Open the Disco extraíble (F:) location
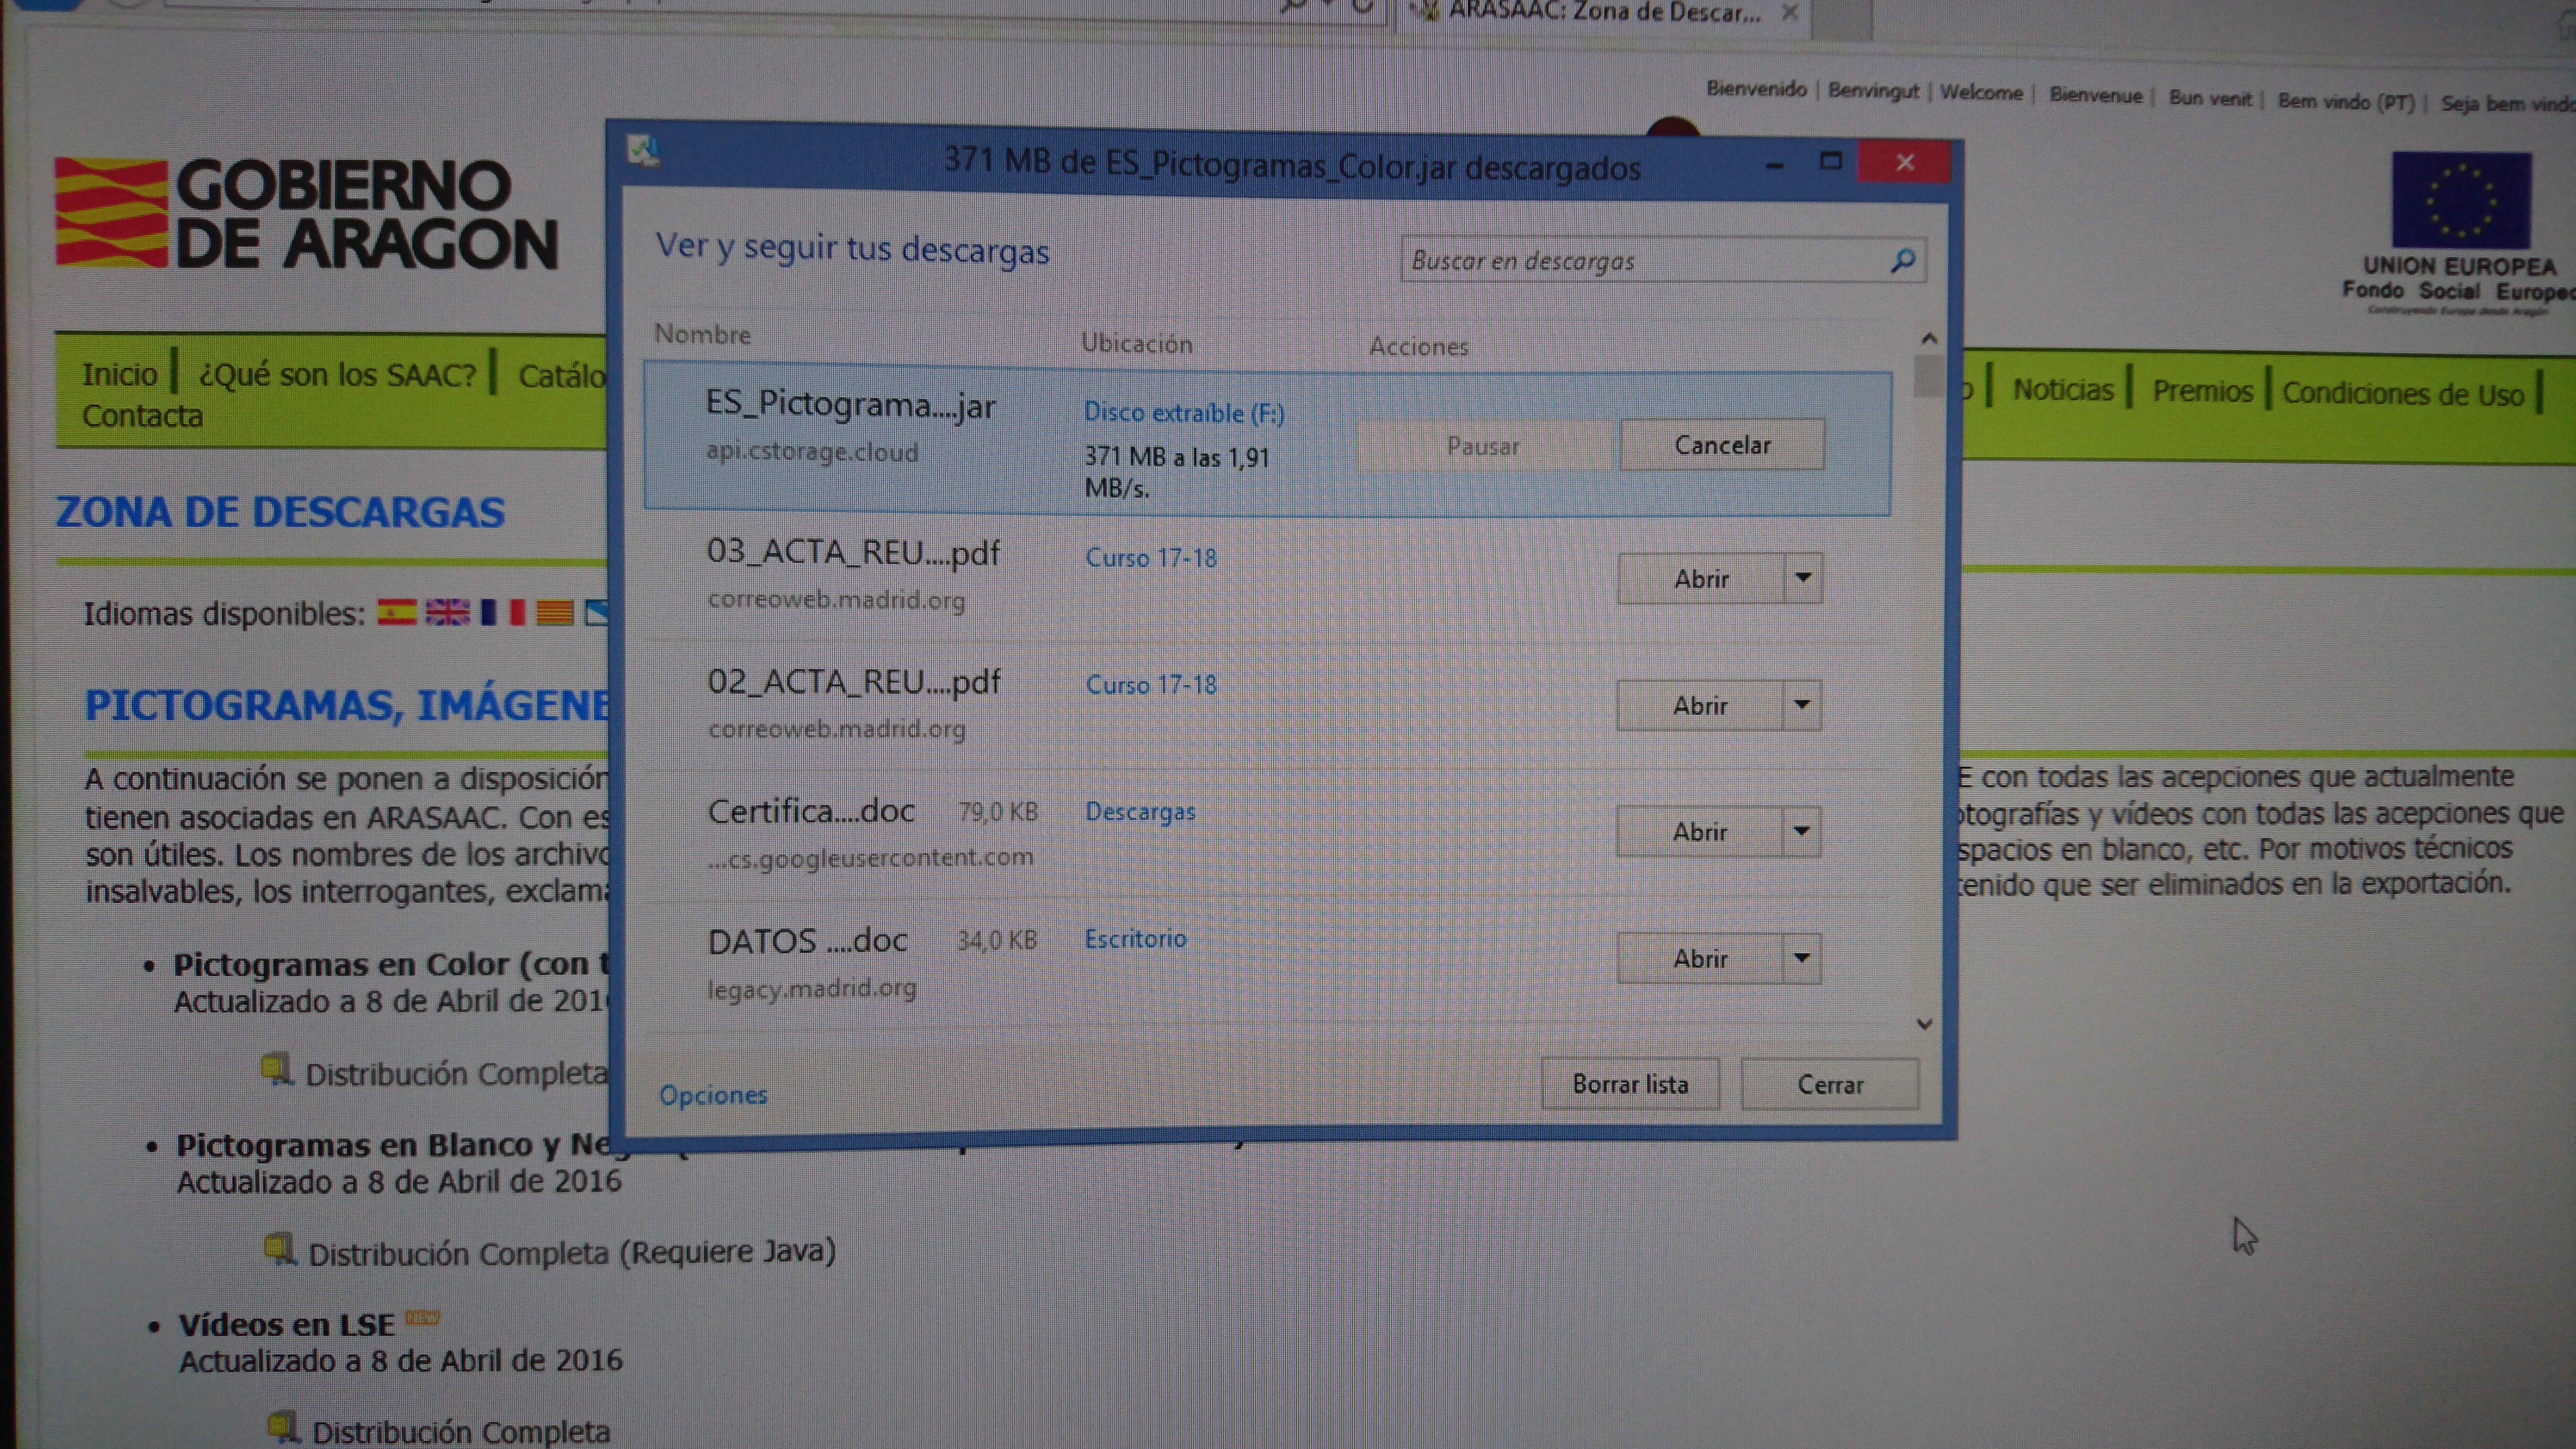 pos(1184,412)
